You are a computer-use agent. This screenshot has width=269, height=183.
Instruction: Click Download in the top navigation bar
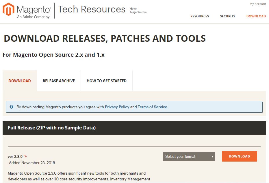click(256, 16)
